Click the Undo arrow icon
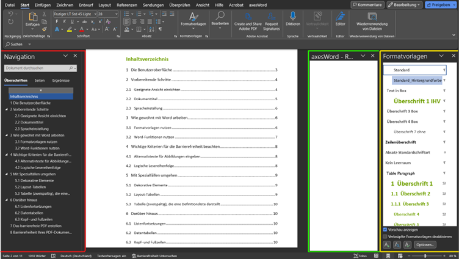The height and width of the screenshot is (259, 459). (11, 14)
